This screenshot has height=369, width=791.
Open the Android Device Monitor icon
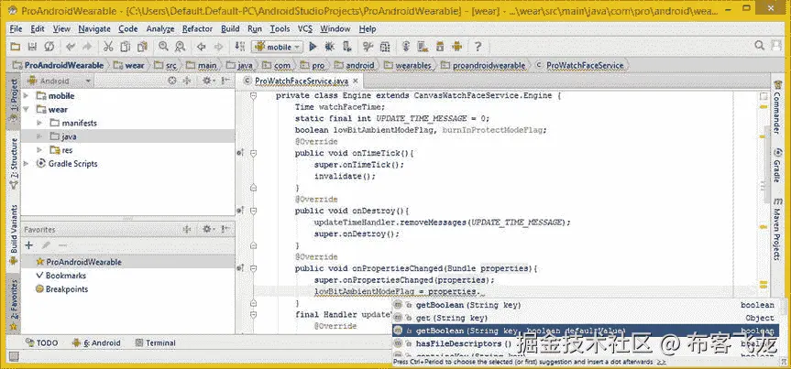(457, 47)
